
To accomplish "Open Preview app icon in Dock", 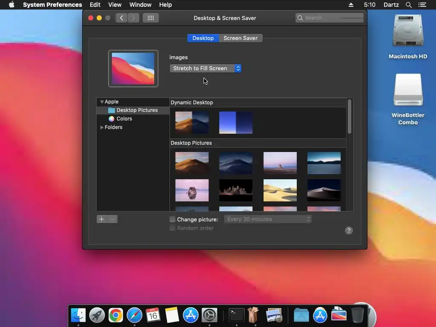I will point(274,315).
